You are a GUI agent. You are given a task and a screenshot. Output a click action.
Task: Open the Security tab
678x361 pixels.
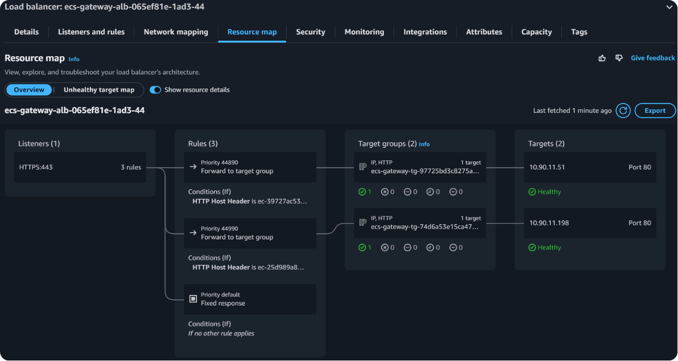(311, 32)
